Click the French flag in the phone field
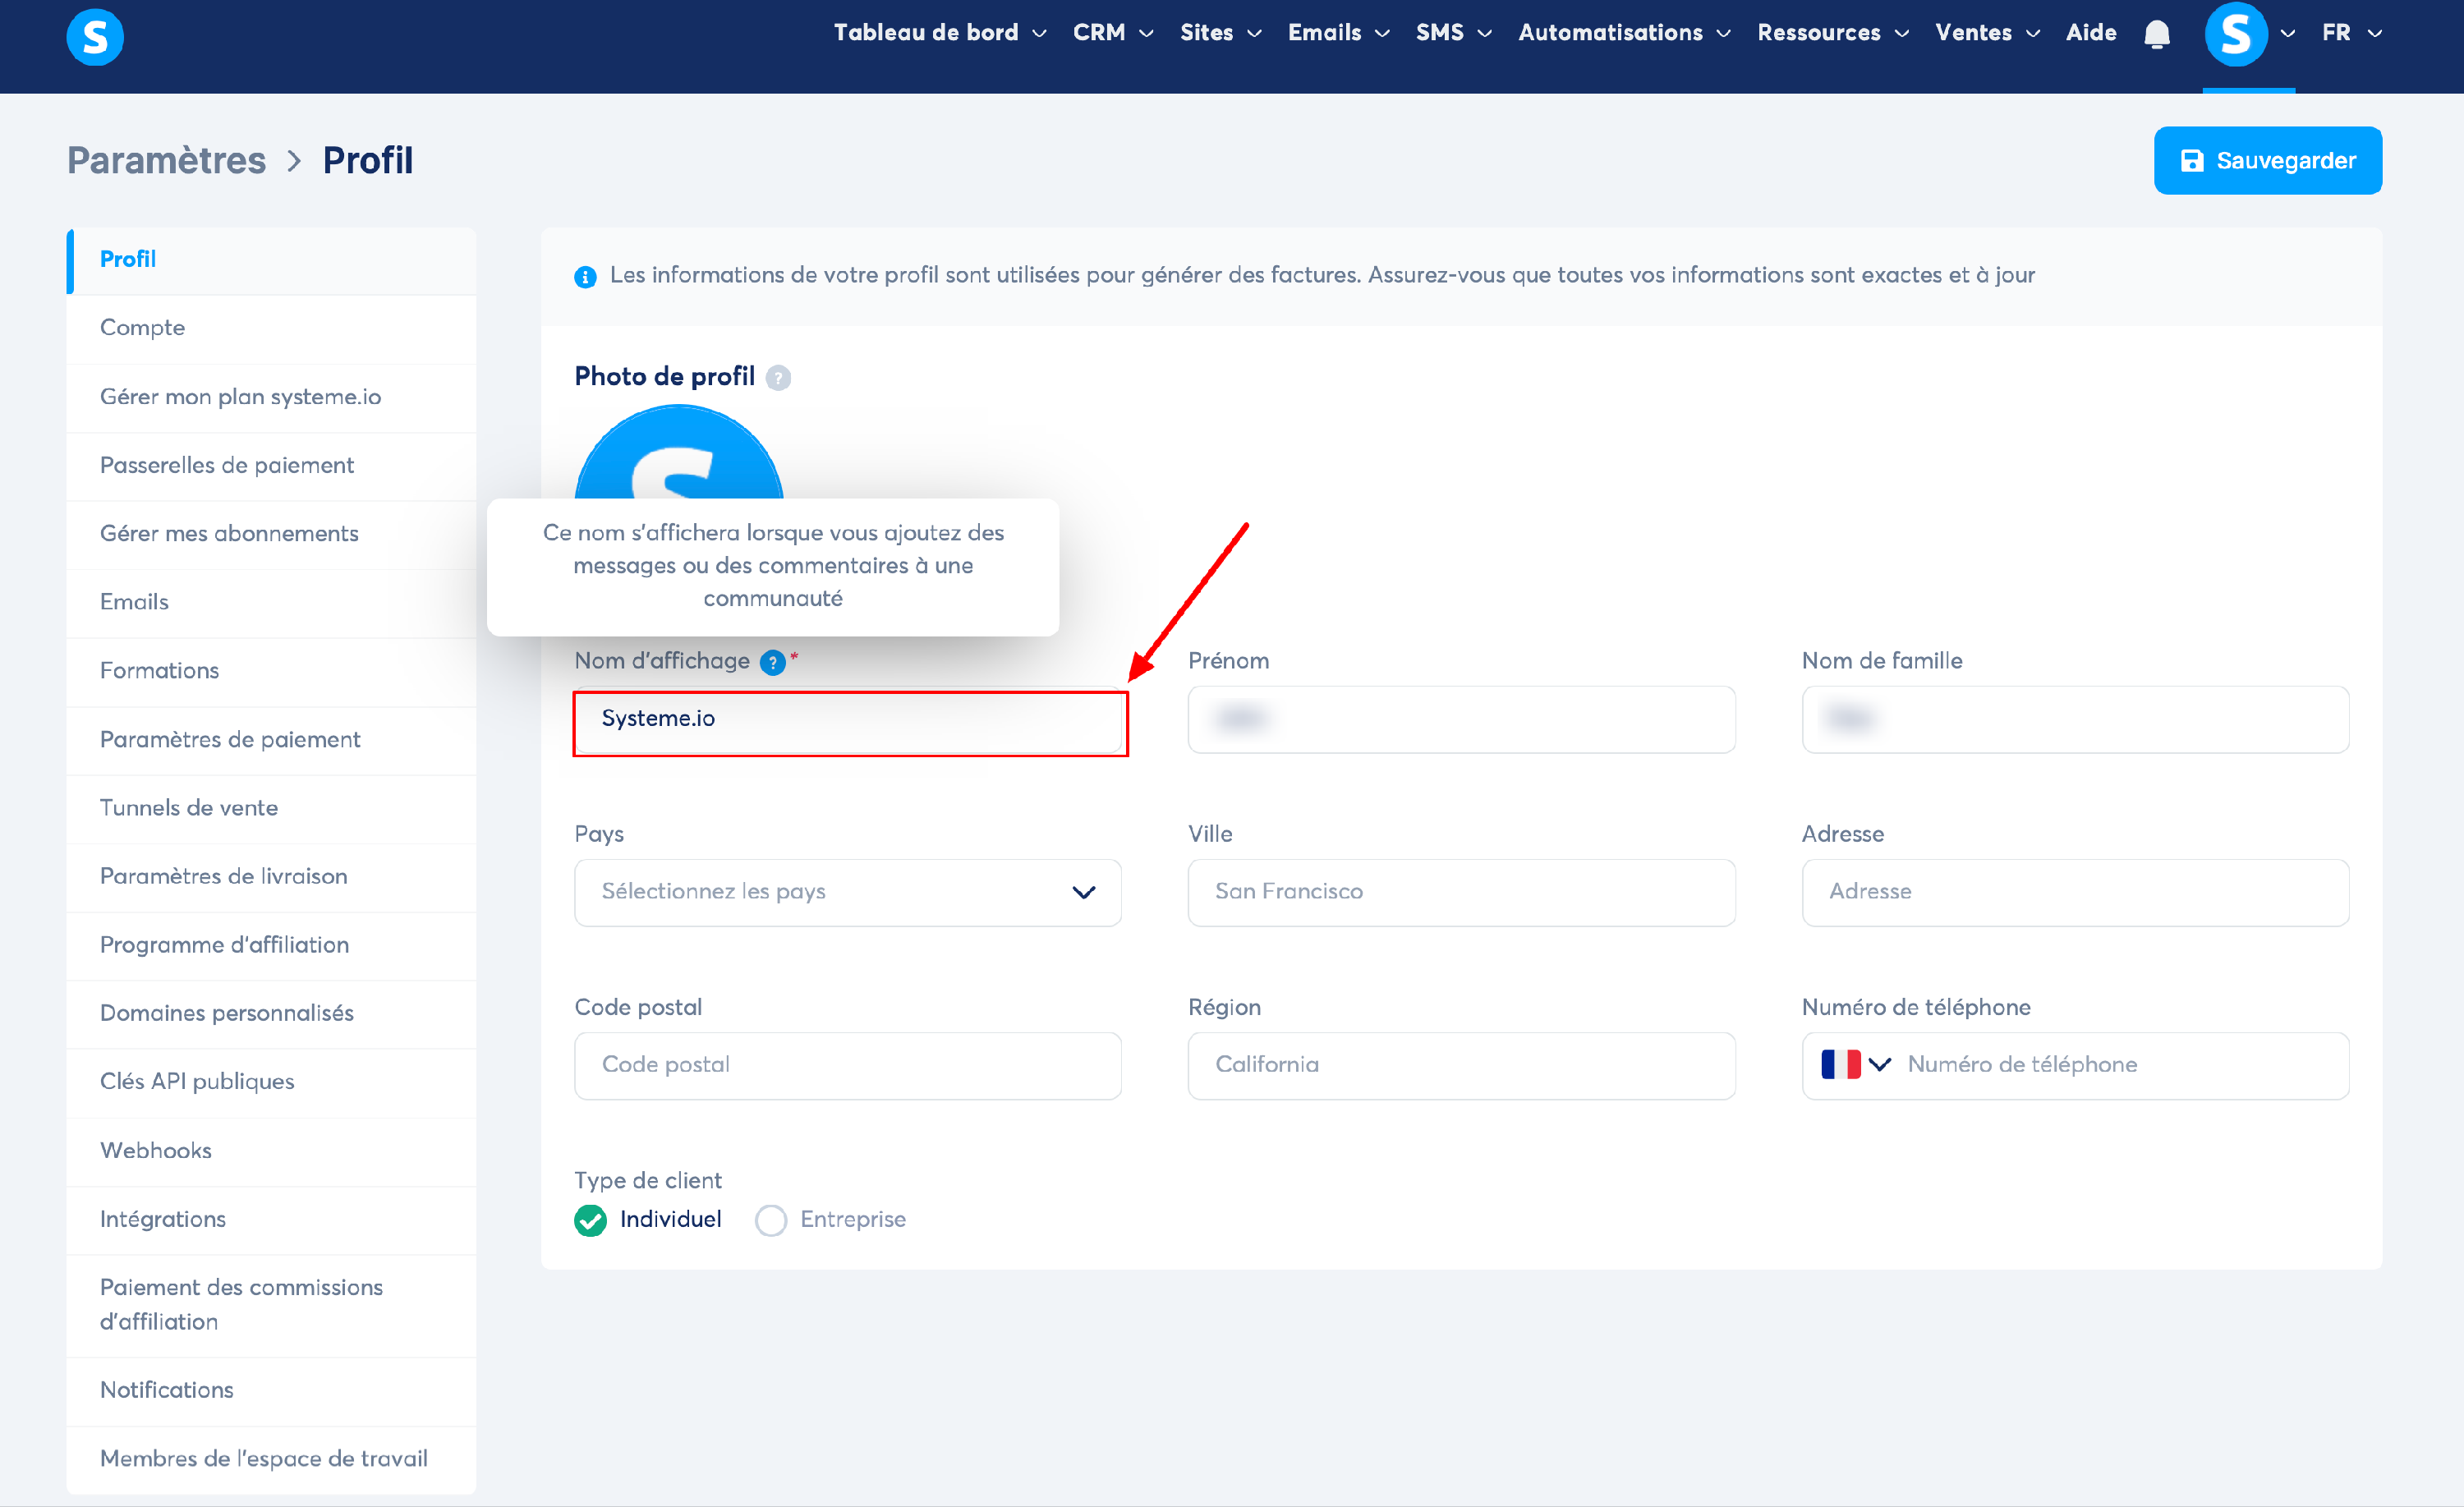2464x1507 pixels. click(1840, 1064)
